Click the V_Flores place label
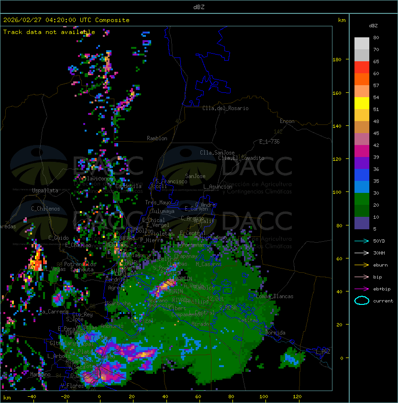The width and height of the screenshot is (398, 403). 72,385
